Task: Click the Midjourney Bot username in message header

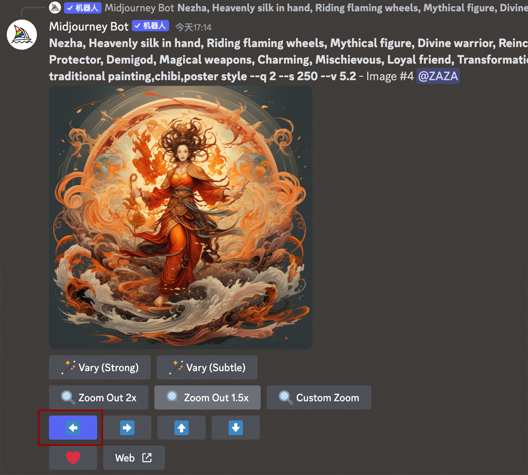Action: pos(89,26)
